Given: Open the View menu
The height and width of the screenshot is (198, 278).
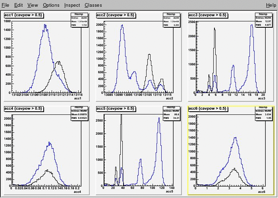Looking at the screenshot, I should click(33, 5).
